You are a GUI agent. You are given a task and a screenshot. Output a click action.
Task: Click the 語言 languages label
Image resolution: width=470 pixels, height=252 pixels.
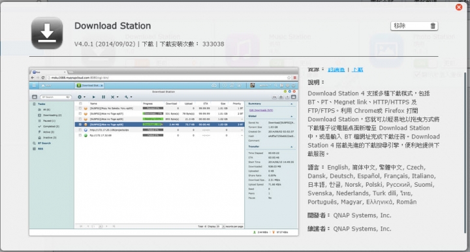(x=316, y=167)
